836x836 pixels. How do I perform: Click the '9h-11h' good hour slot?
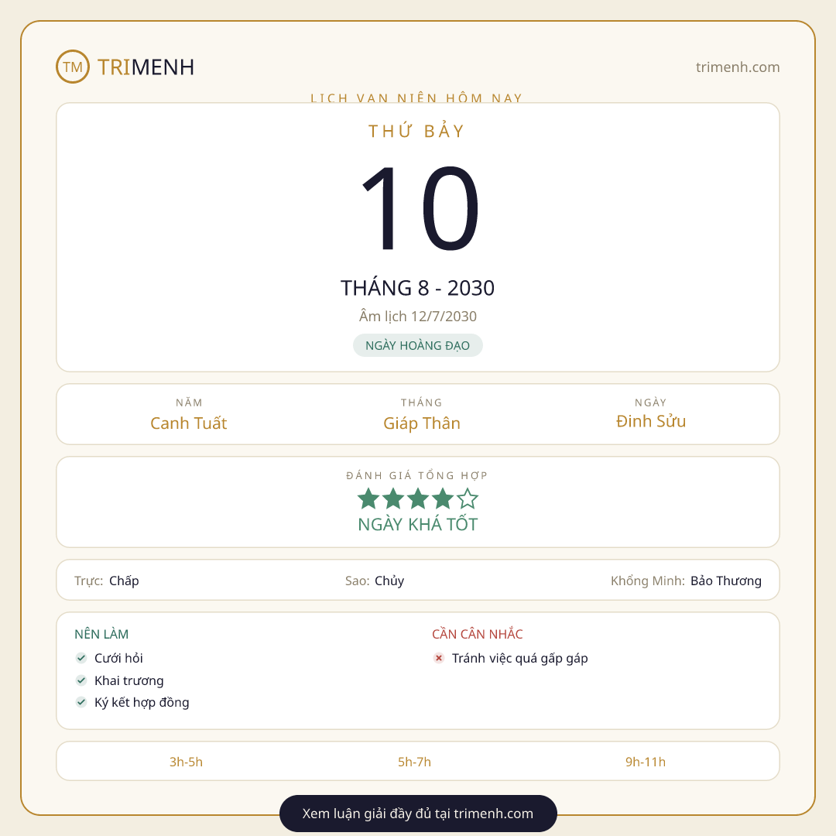click(x=645, y=762)
